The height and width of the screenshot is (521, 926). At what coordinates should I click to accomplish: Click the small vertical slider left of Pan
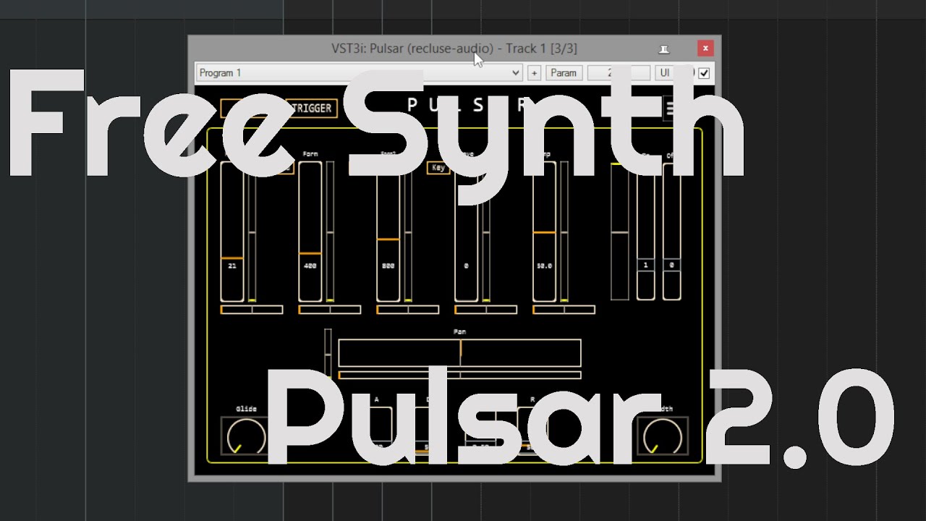coord(328,353)
